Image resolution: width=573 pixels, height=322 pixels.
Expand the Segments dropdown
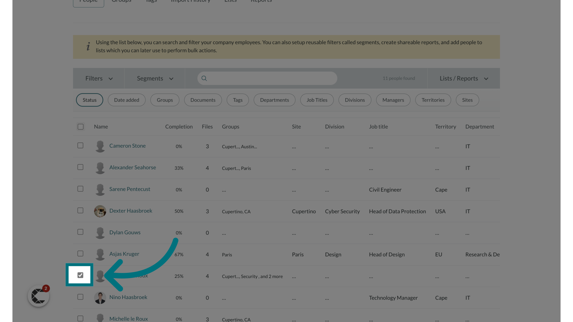(155, 78)
